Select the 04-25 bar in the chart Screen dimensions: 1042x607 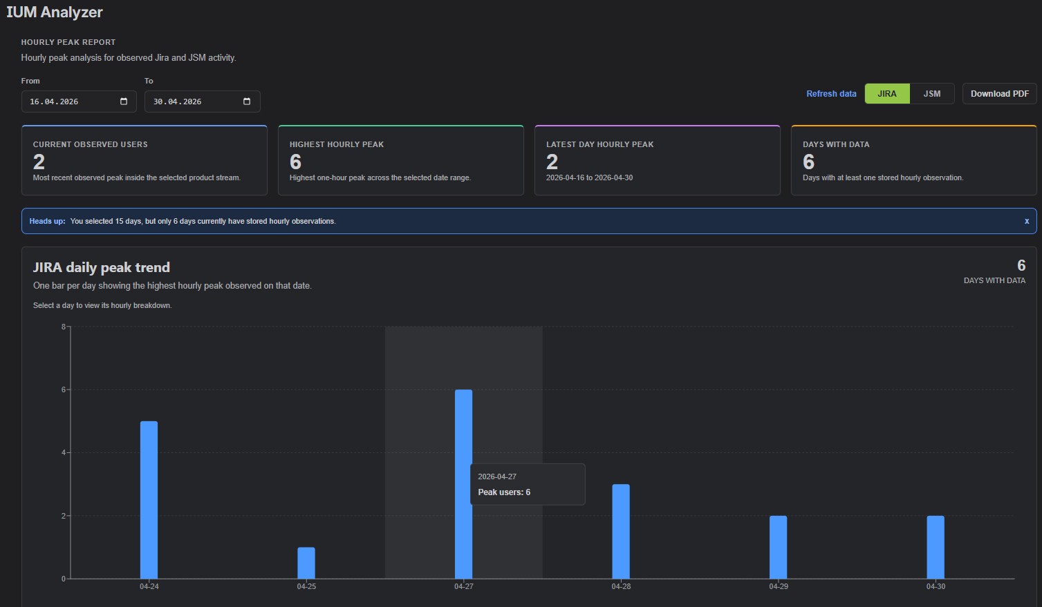(306, 563)
